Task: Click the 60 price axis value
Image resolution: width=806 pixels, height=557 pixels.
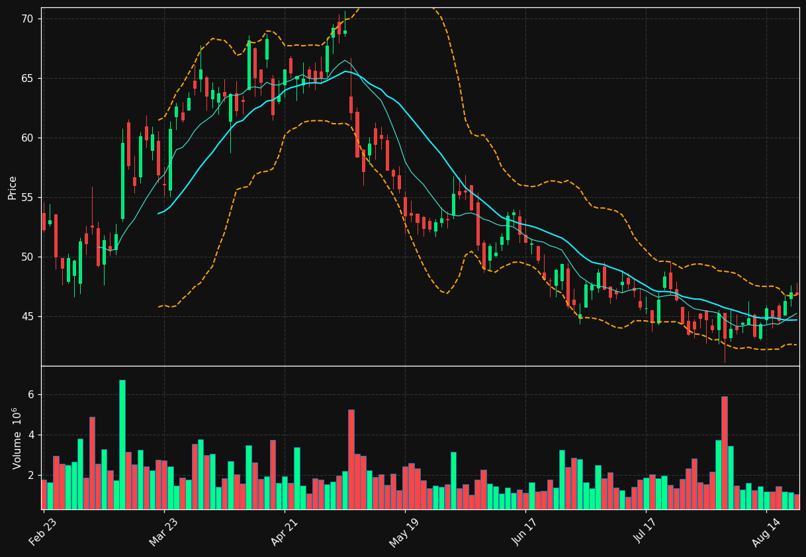Action: [x=26, y=138]
